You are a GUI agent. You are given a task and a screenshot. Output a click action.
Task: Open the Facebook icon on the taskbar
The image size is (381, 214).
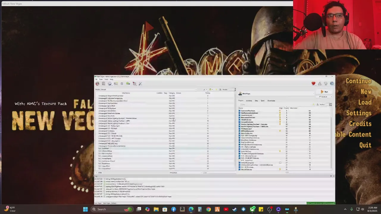[174, 209]
